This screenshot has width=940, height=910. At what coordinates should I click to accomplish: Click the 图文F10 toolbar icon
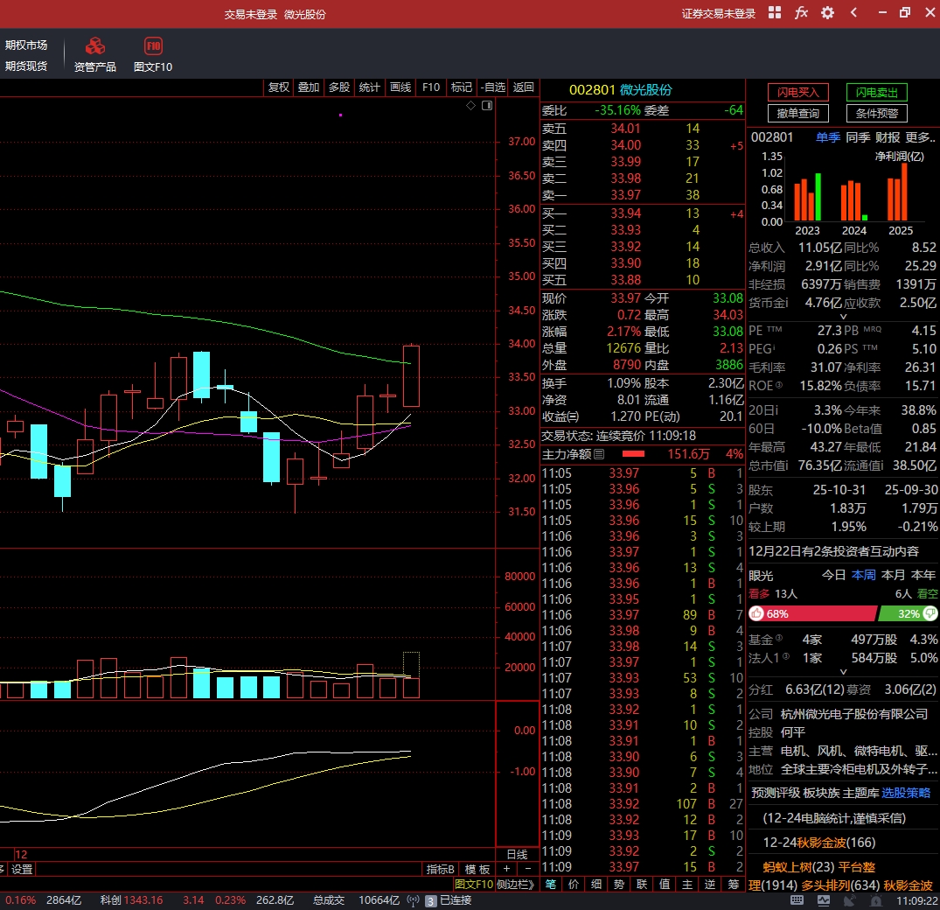tap(153, 46)
